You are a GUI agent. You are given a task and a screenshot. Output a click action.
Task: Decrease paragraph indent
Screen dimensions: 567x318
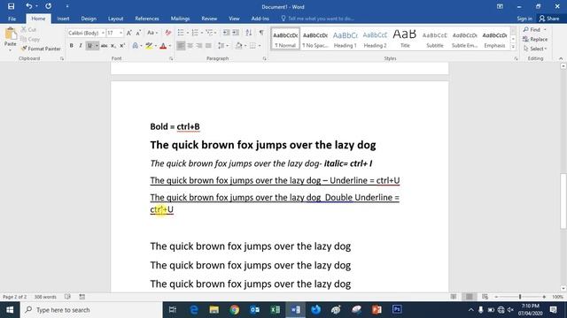point(226,33)
